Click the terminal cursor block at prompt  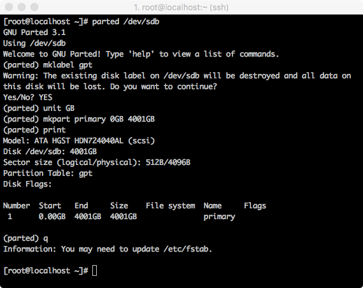click(x=94, y=270)
